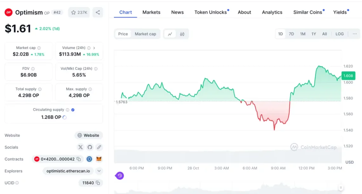This screenshot has height=194, width=362.
Task: Copy the UCID 11840 value
Action: point(98,183)
